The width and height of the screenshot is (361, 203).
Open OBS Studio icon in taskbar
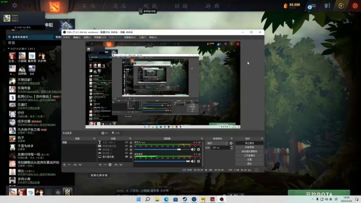click(222, 199)
